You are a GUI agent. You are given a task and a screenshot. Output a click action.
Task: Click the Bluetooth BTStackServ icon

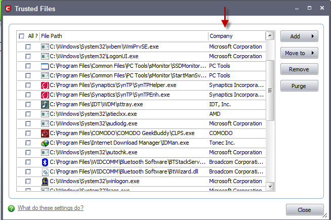[45, 162]
